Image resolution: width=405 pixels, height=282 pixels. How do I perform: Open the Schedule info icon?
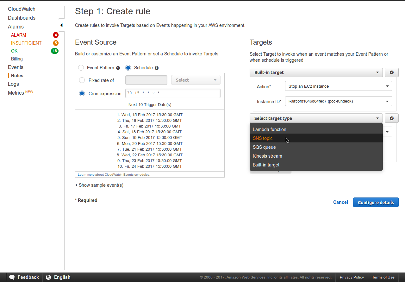tap(157, 68)
